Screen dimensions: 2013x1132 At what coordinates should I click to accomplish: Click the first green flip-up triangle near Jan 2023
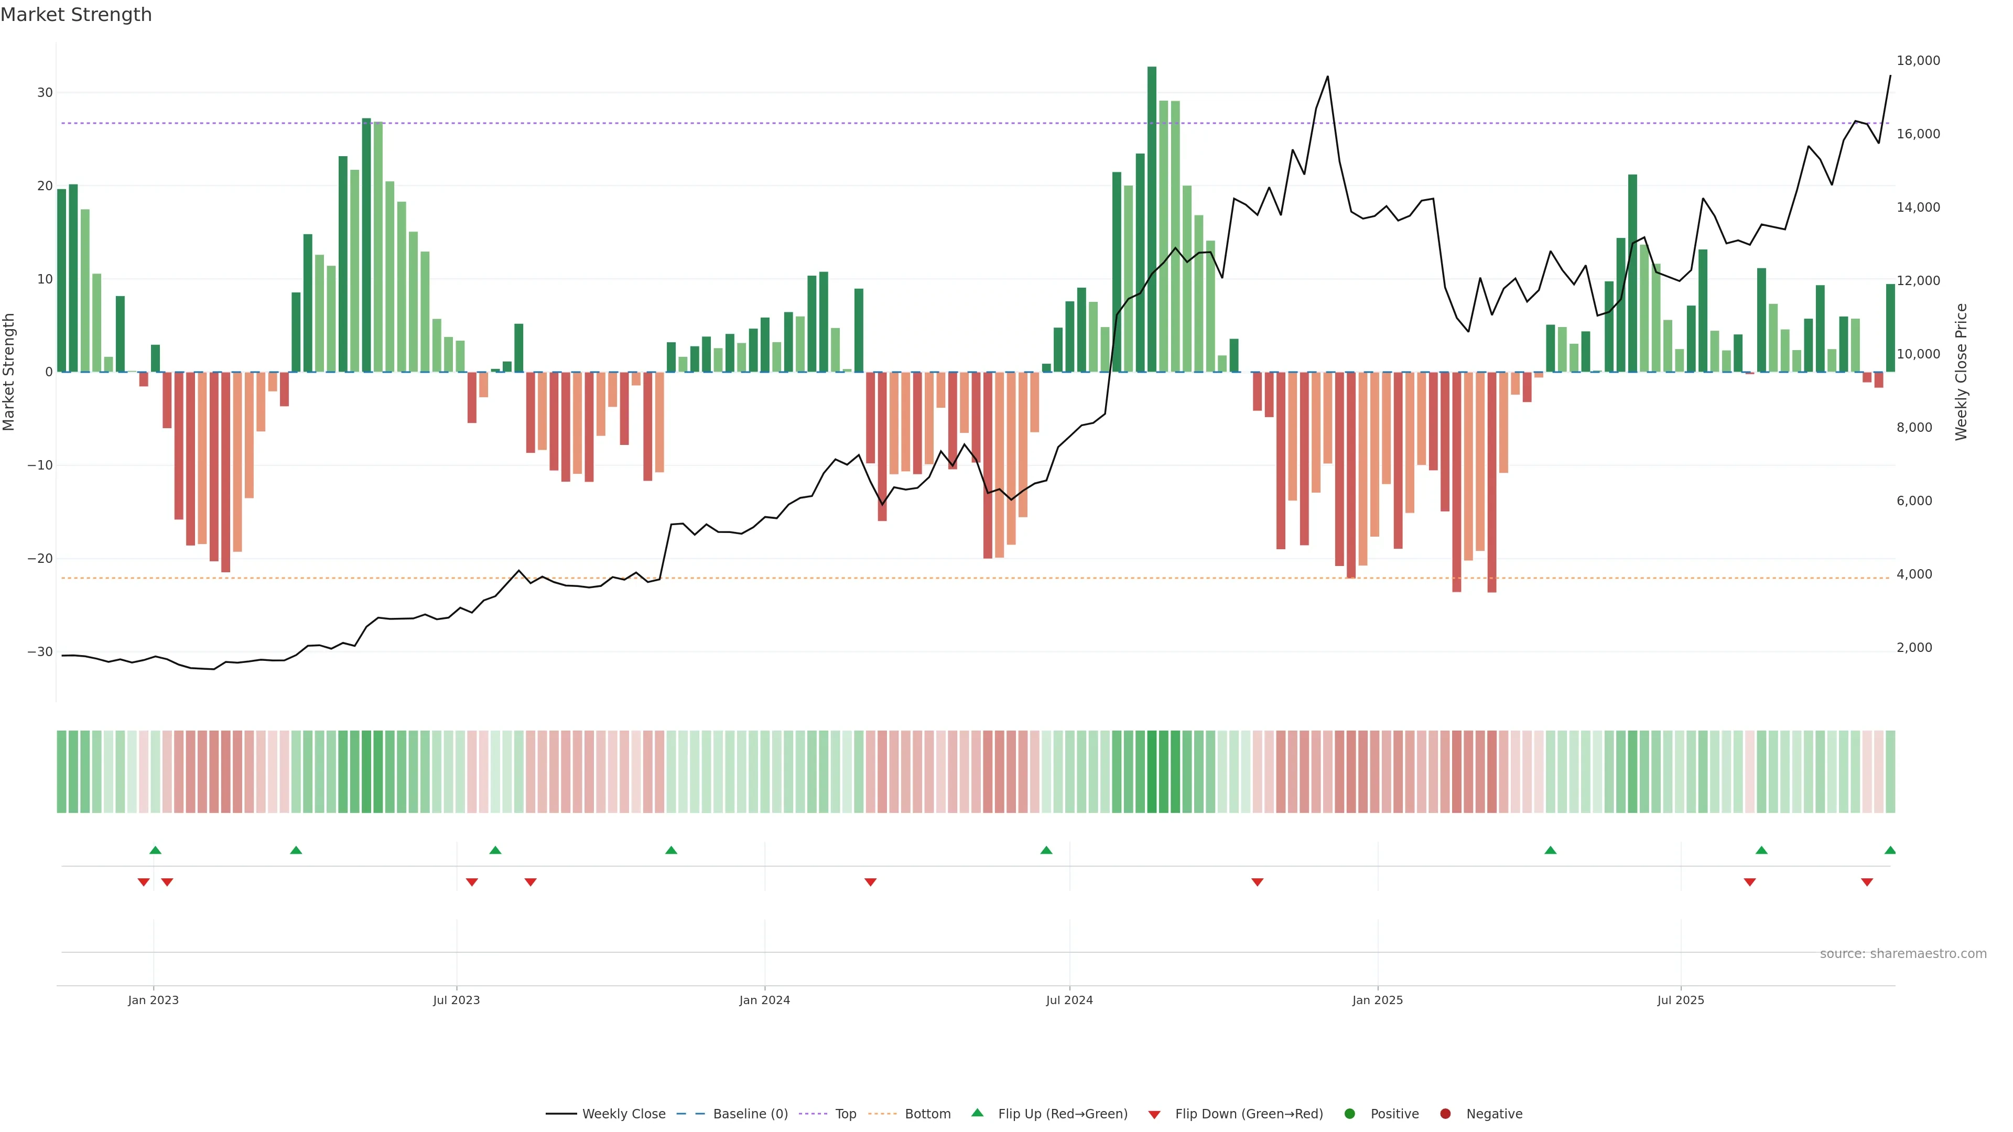[x=156, y=850]
